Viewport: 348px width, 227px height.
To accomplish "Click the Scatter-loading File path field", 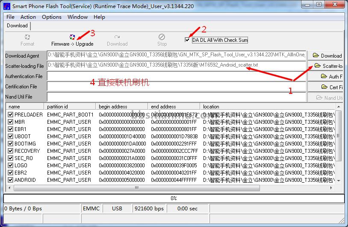I will [x=177, y=66].
